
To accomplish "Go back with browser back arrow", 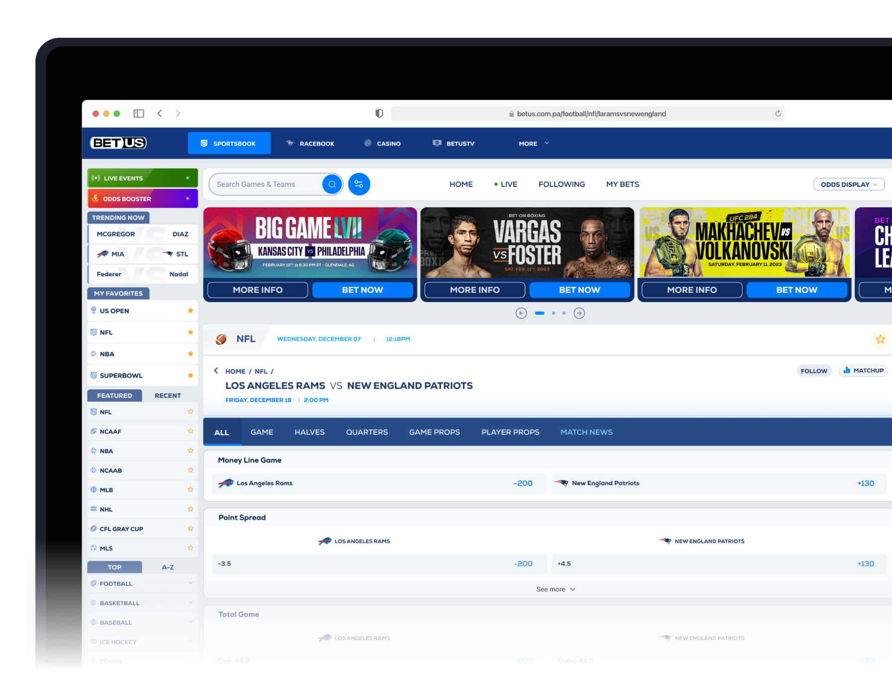I will 160,114.
